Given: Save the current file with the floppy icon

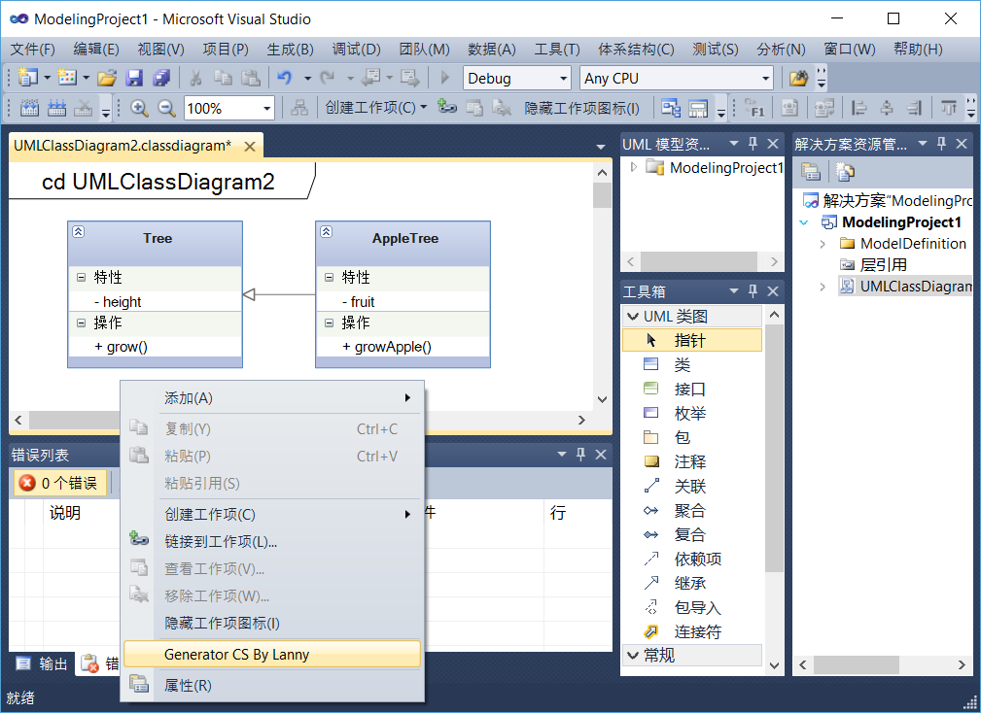Looking at the screenshot, I should point(134,78).
